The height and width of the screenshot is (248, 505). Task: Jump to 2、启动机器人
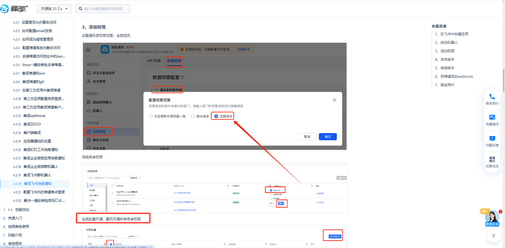[x=446, y=42]
